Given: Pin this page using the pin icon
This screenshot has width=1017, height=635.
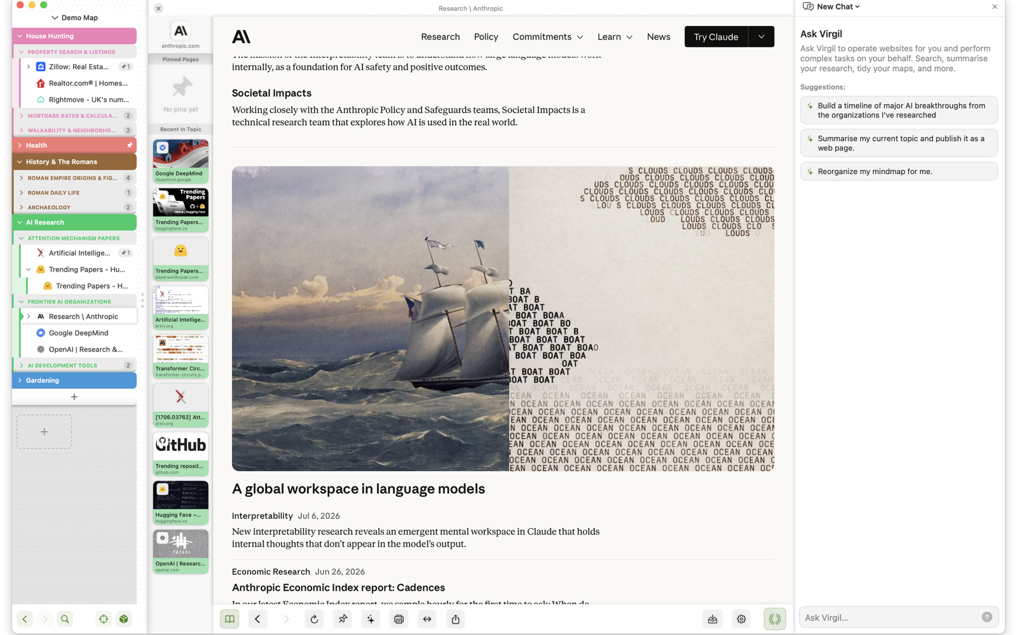Looking at the screenshot, I should [x=343, y=619].
